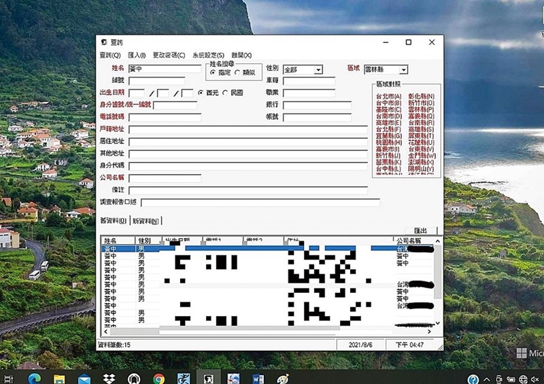
Task: Open the Mail app taskbar icon
Action: 84,379
